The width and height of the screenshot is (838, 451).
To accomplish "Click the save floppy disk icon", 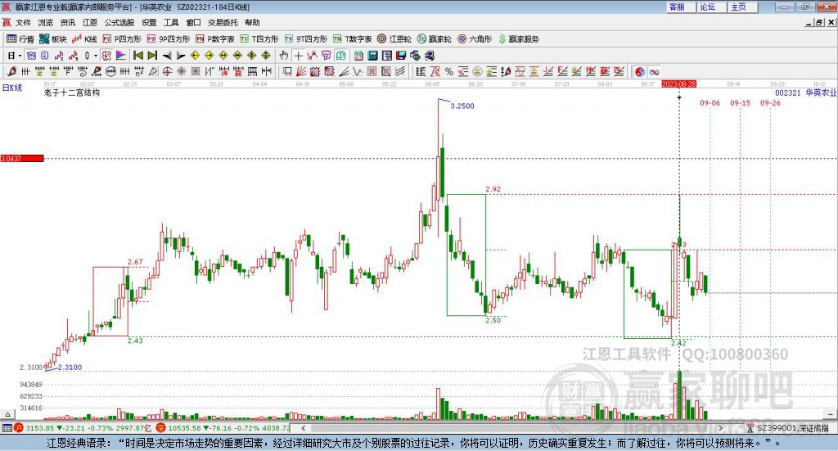I will (401, 56).
